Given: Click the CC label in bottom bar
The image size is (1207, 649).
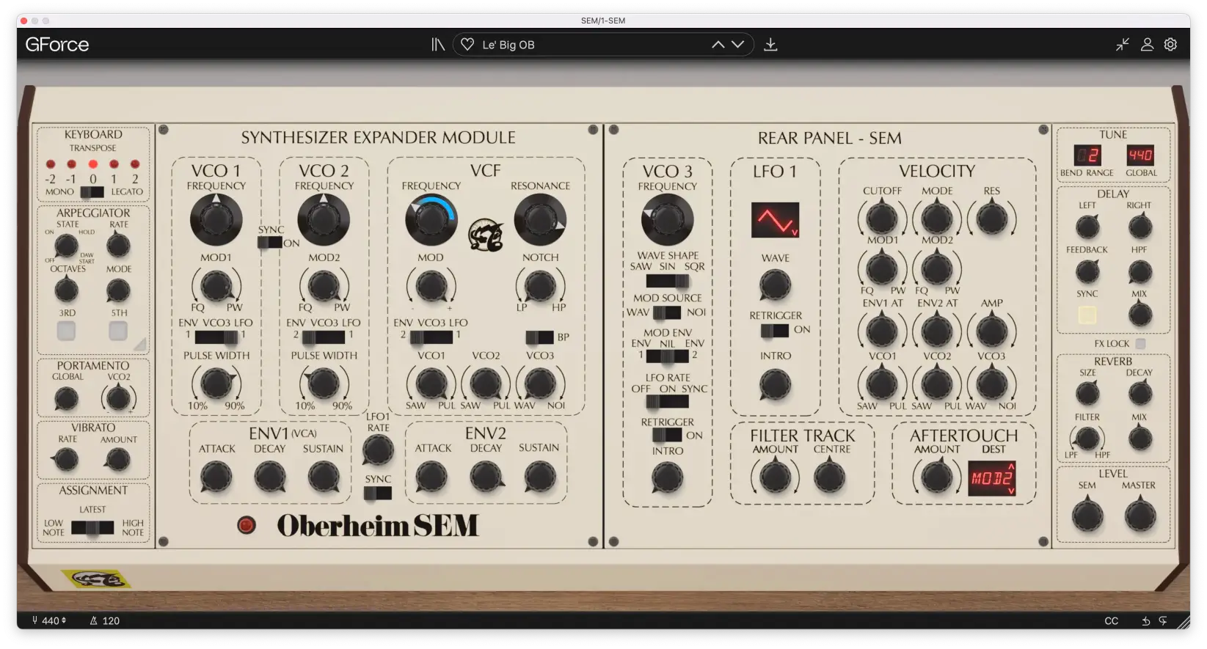Looking at the screenshot, I should 1112,621.
